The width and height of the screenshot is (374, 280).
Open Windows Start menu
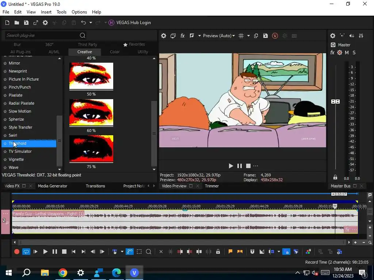9,273
